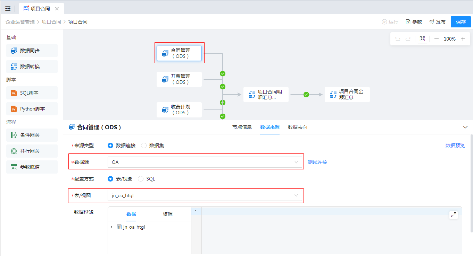Open the 数据源 dropdown showing OA
473x256 pixels.
point(205,162)
